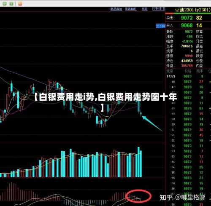Click the 涨跌 change value -186

pyautogui.click(x=189, y=37)
